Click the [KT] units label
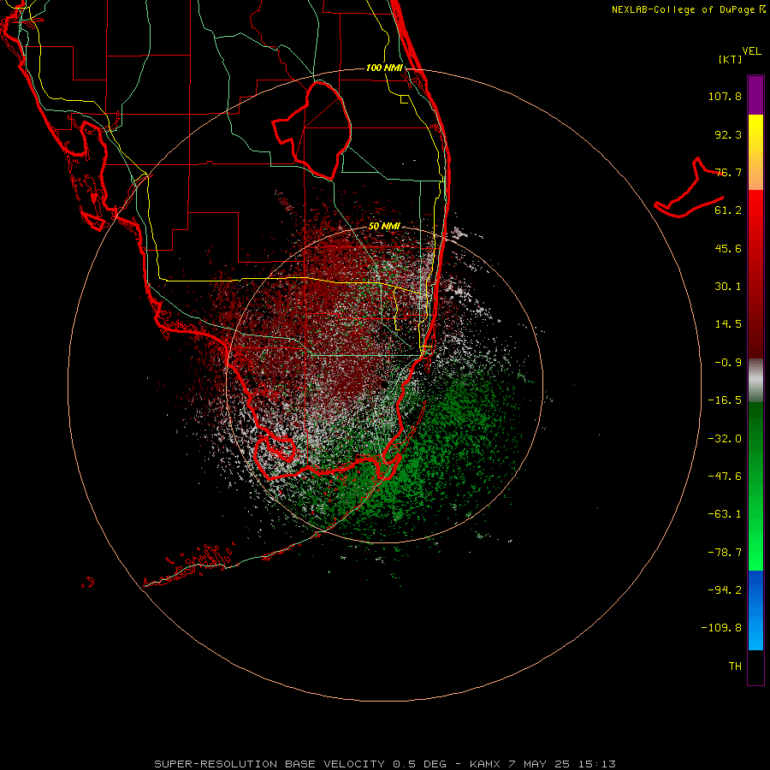 click(x=731, y=59)
